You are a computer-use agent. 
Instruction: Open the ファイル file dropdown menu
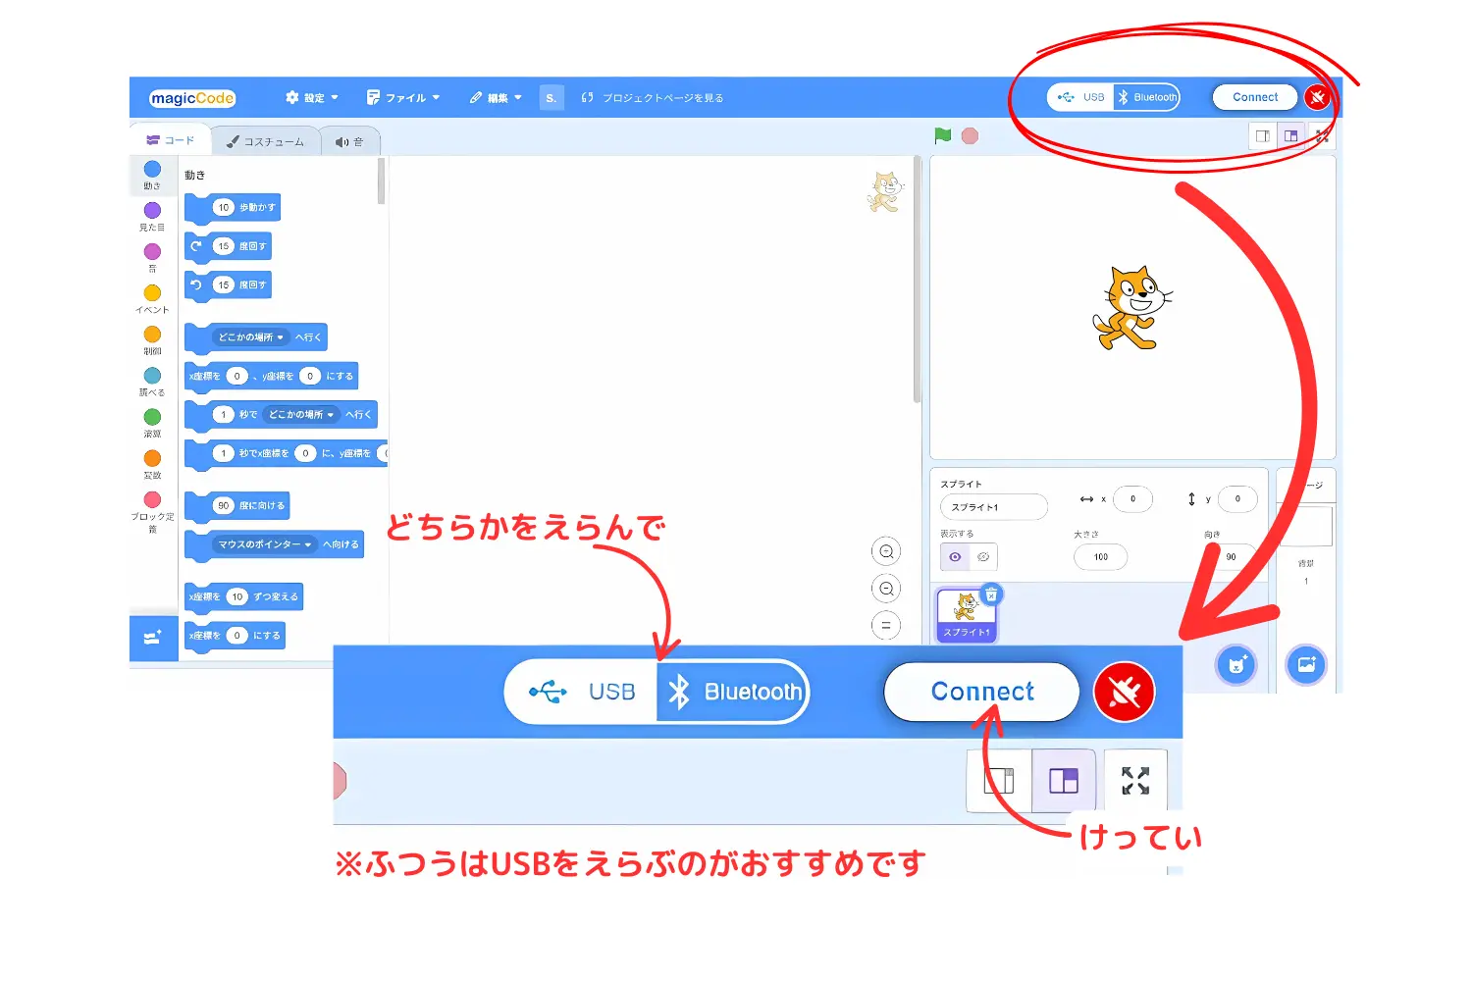coord(403,98)
